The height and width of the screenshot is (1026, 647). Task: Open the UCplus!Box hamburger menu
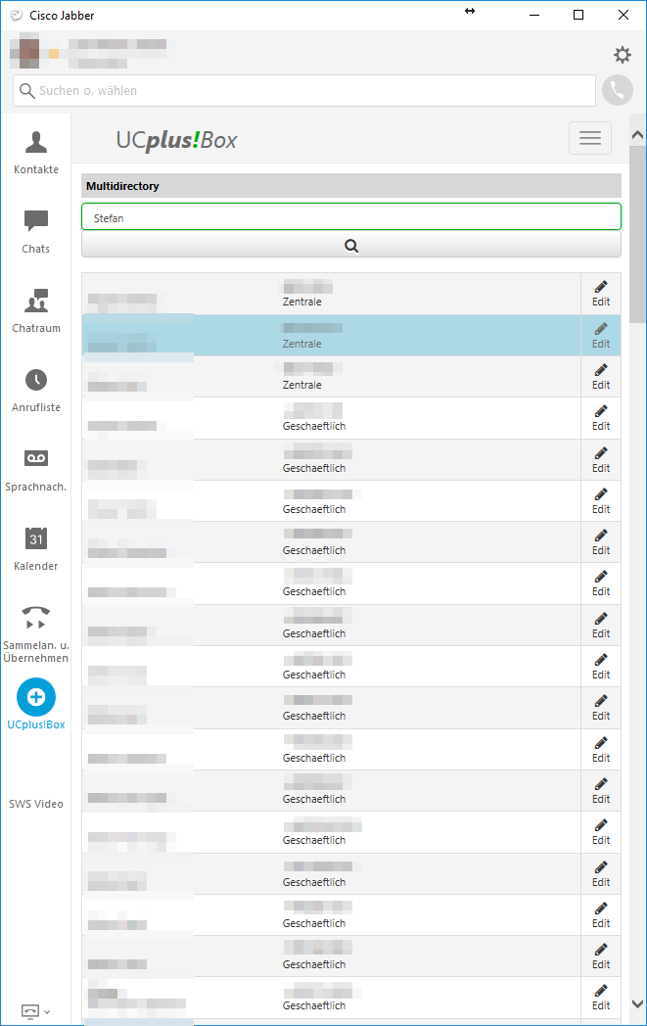point(590,138)
